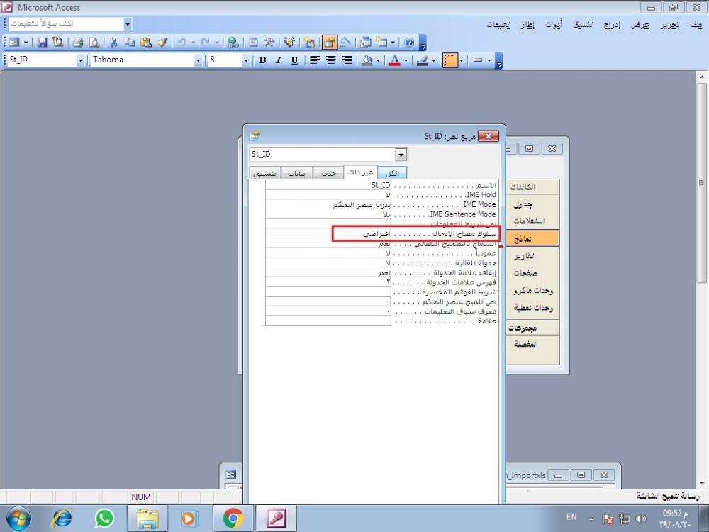Image resolution: width=709 pixels, height=532 pixels.
Task: Open Print Preview
Action: coord(94,43)
